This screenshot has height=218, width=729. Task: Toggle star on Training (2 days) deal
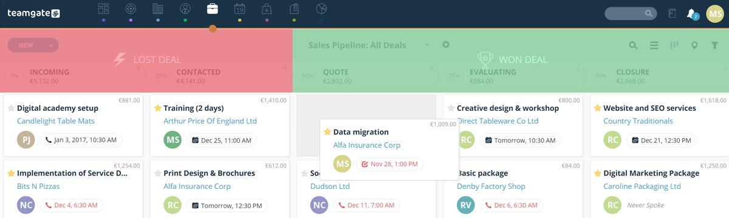tap(157, 108)
